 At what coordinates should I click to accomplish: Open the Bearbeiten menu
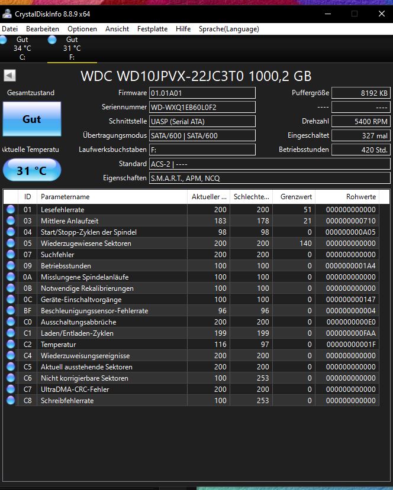[43, 29]
